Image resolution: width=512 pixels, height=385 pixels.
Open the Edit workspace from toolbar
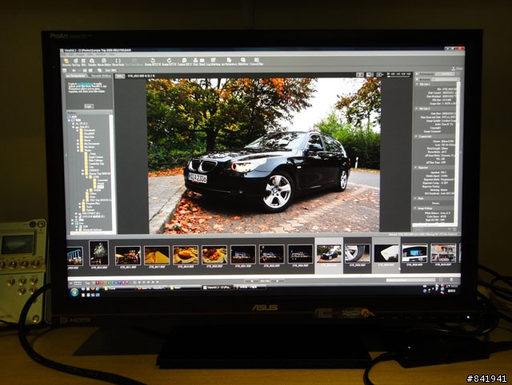coord(83,62)
